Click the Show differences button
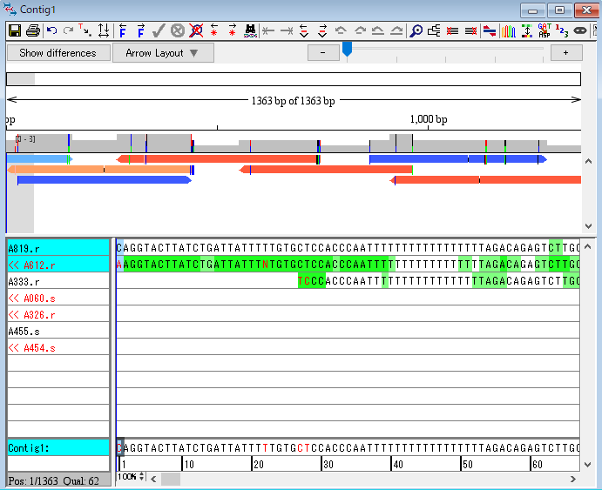The height and width of the screenshot is (490, 602). (58, 52)
